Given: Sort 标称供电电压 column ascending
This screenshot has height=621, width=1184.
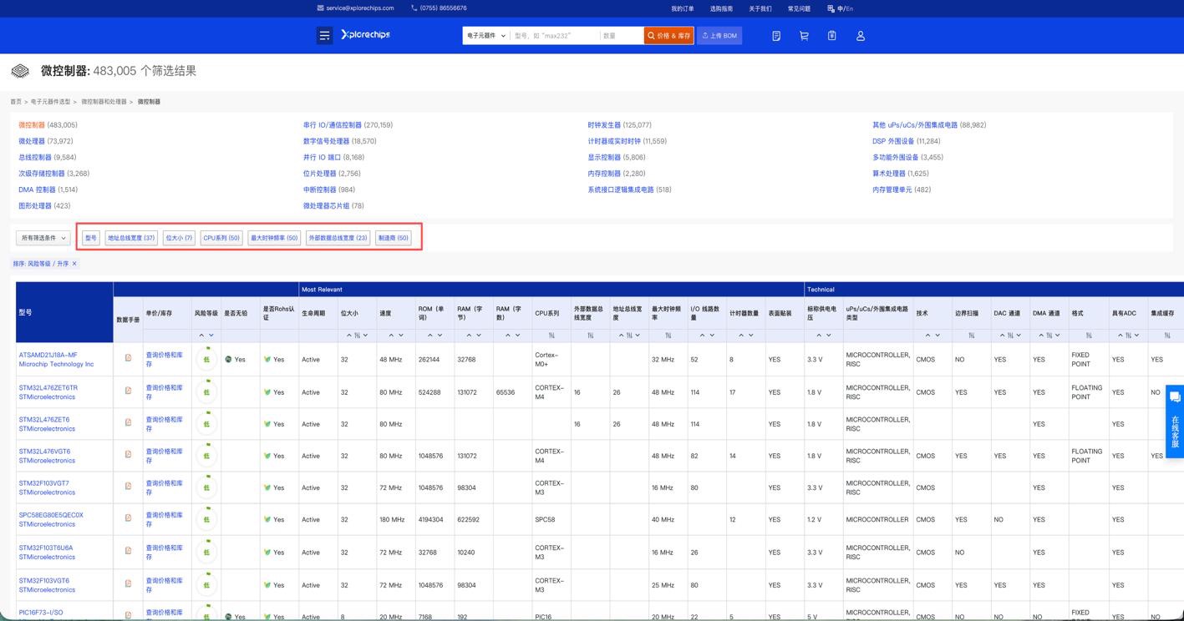Looking at the screenshot, I should 819,336.
